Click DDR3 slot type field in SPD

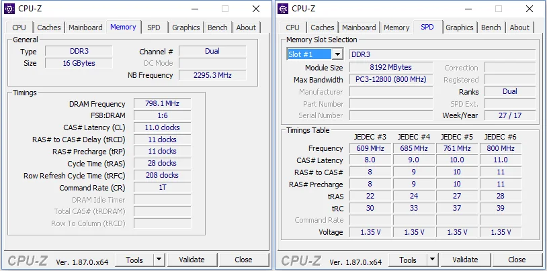(x=442, y=54)
